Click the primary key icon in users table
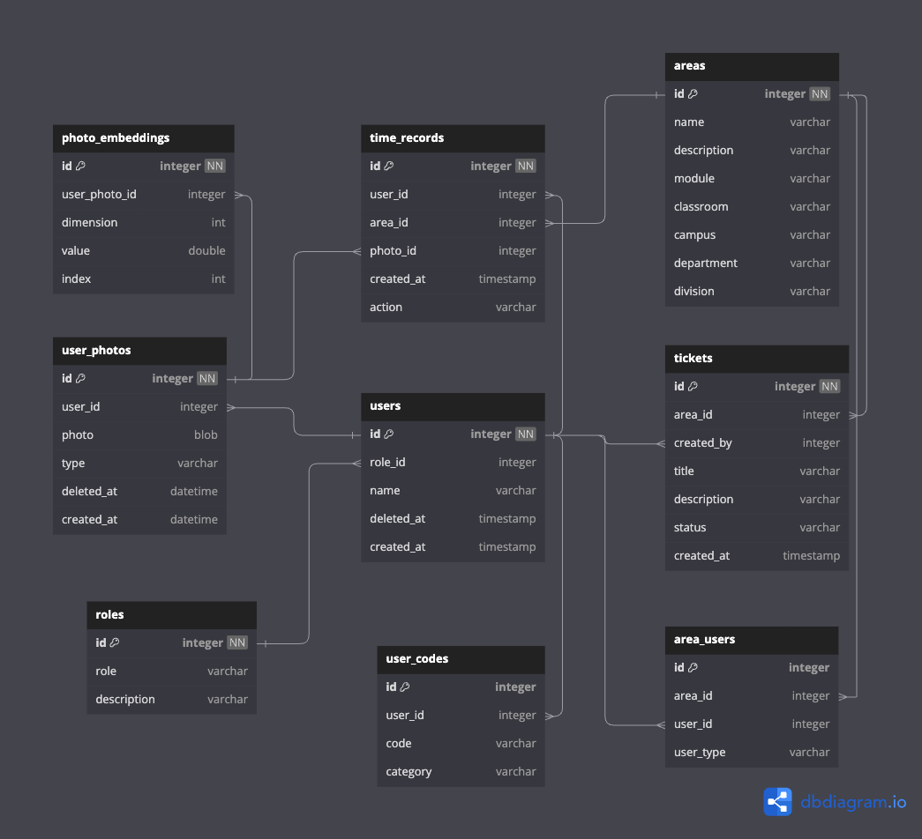Image resolution: width=922 pixels, height=839 pixels. click(x=389, y=434)
